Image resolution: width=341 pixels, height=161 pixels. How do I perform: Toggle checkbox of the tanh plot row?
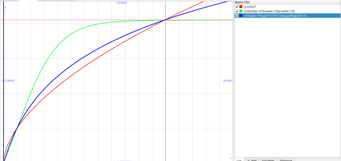tap(237, 11)
